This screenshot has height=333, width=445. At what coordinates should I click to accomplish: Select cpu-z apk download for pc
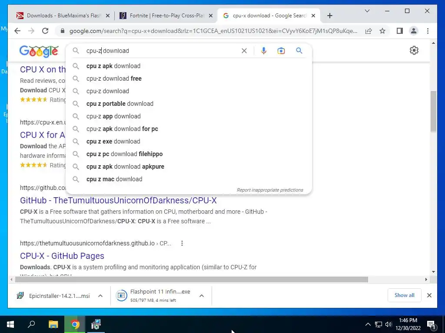pos(189,129)
